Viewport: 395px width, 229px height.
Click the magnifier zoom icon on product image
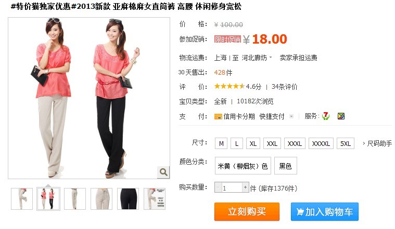pos(163,172)
